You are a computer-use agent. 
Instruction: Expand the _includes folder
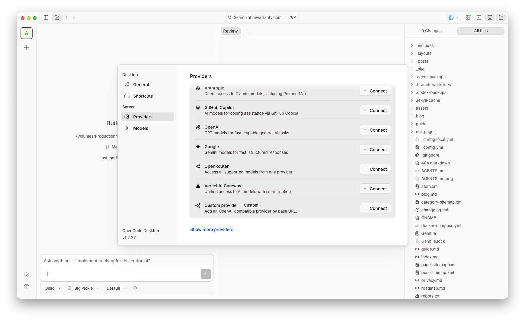pos(424,45)
